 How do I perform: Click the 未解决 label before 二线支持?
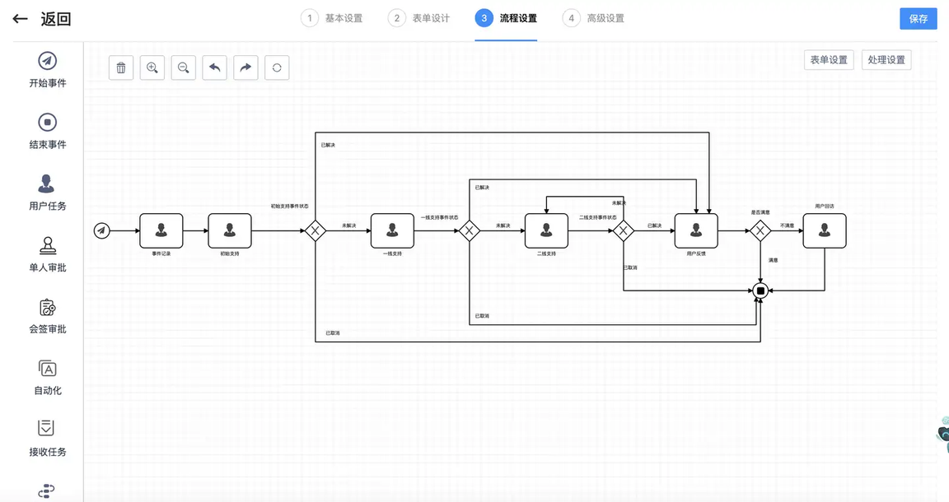coord(503,225)
